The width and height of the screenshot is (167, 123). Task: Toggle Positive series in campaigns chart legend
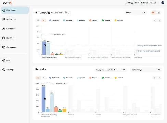tap(106, 20)
